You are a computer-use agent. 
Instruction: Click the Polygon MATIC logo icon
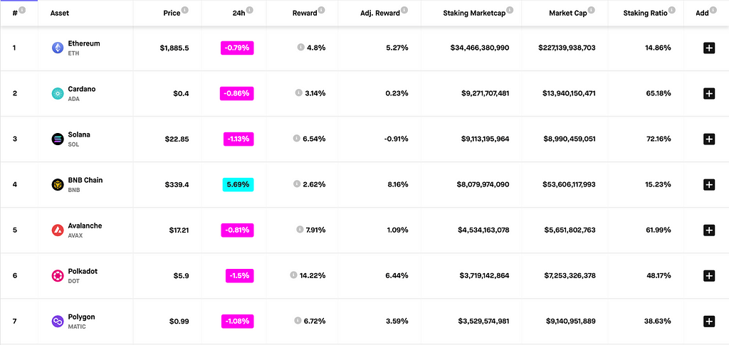(x=57, y=321)
